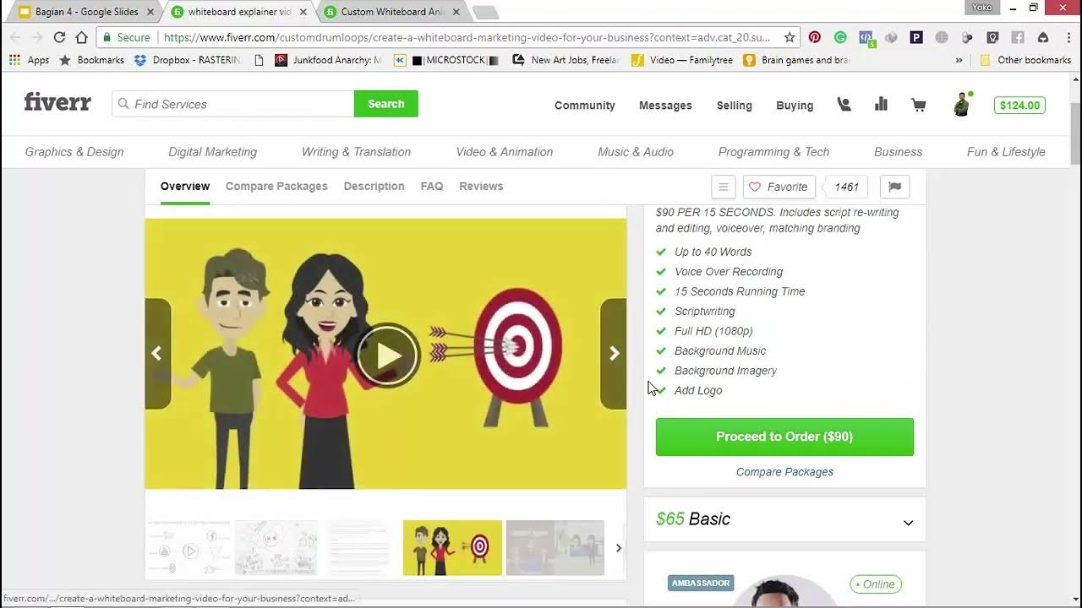
Task: Show hidden bookmarks chevron
Action: (959, 60)
